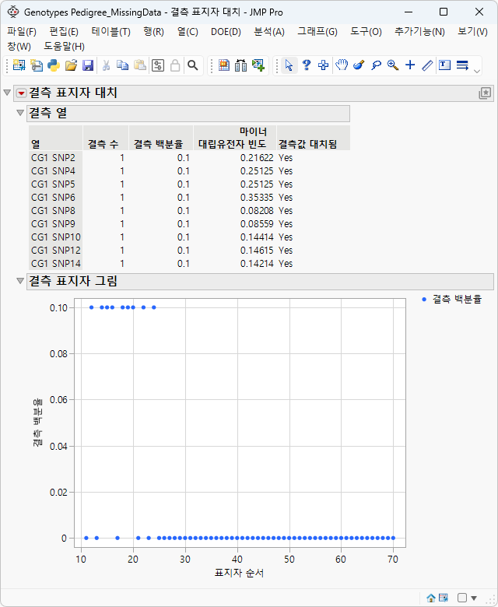Collapse the 결측 열 section
Screen dimensions: 498x607
click(20, 113)
